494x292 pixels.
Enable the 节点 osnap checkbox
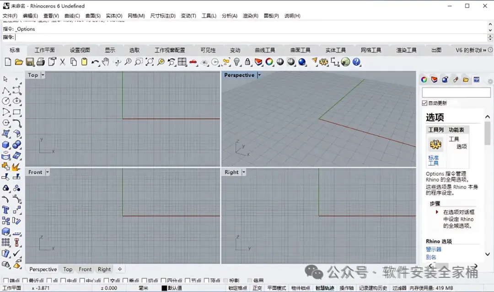(188, 281)
